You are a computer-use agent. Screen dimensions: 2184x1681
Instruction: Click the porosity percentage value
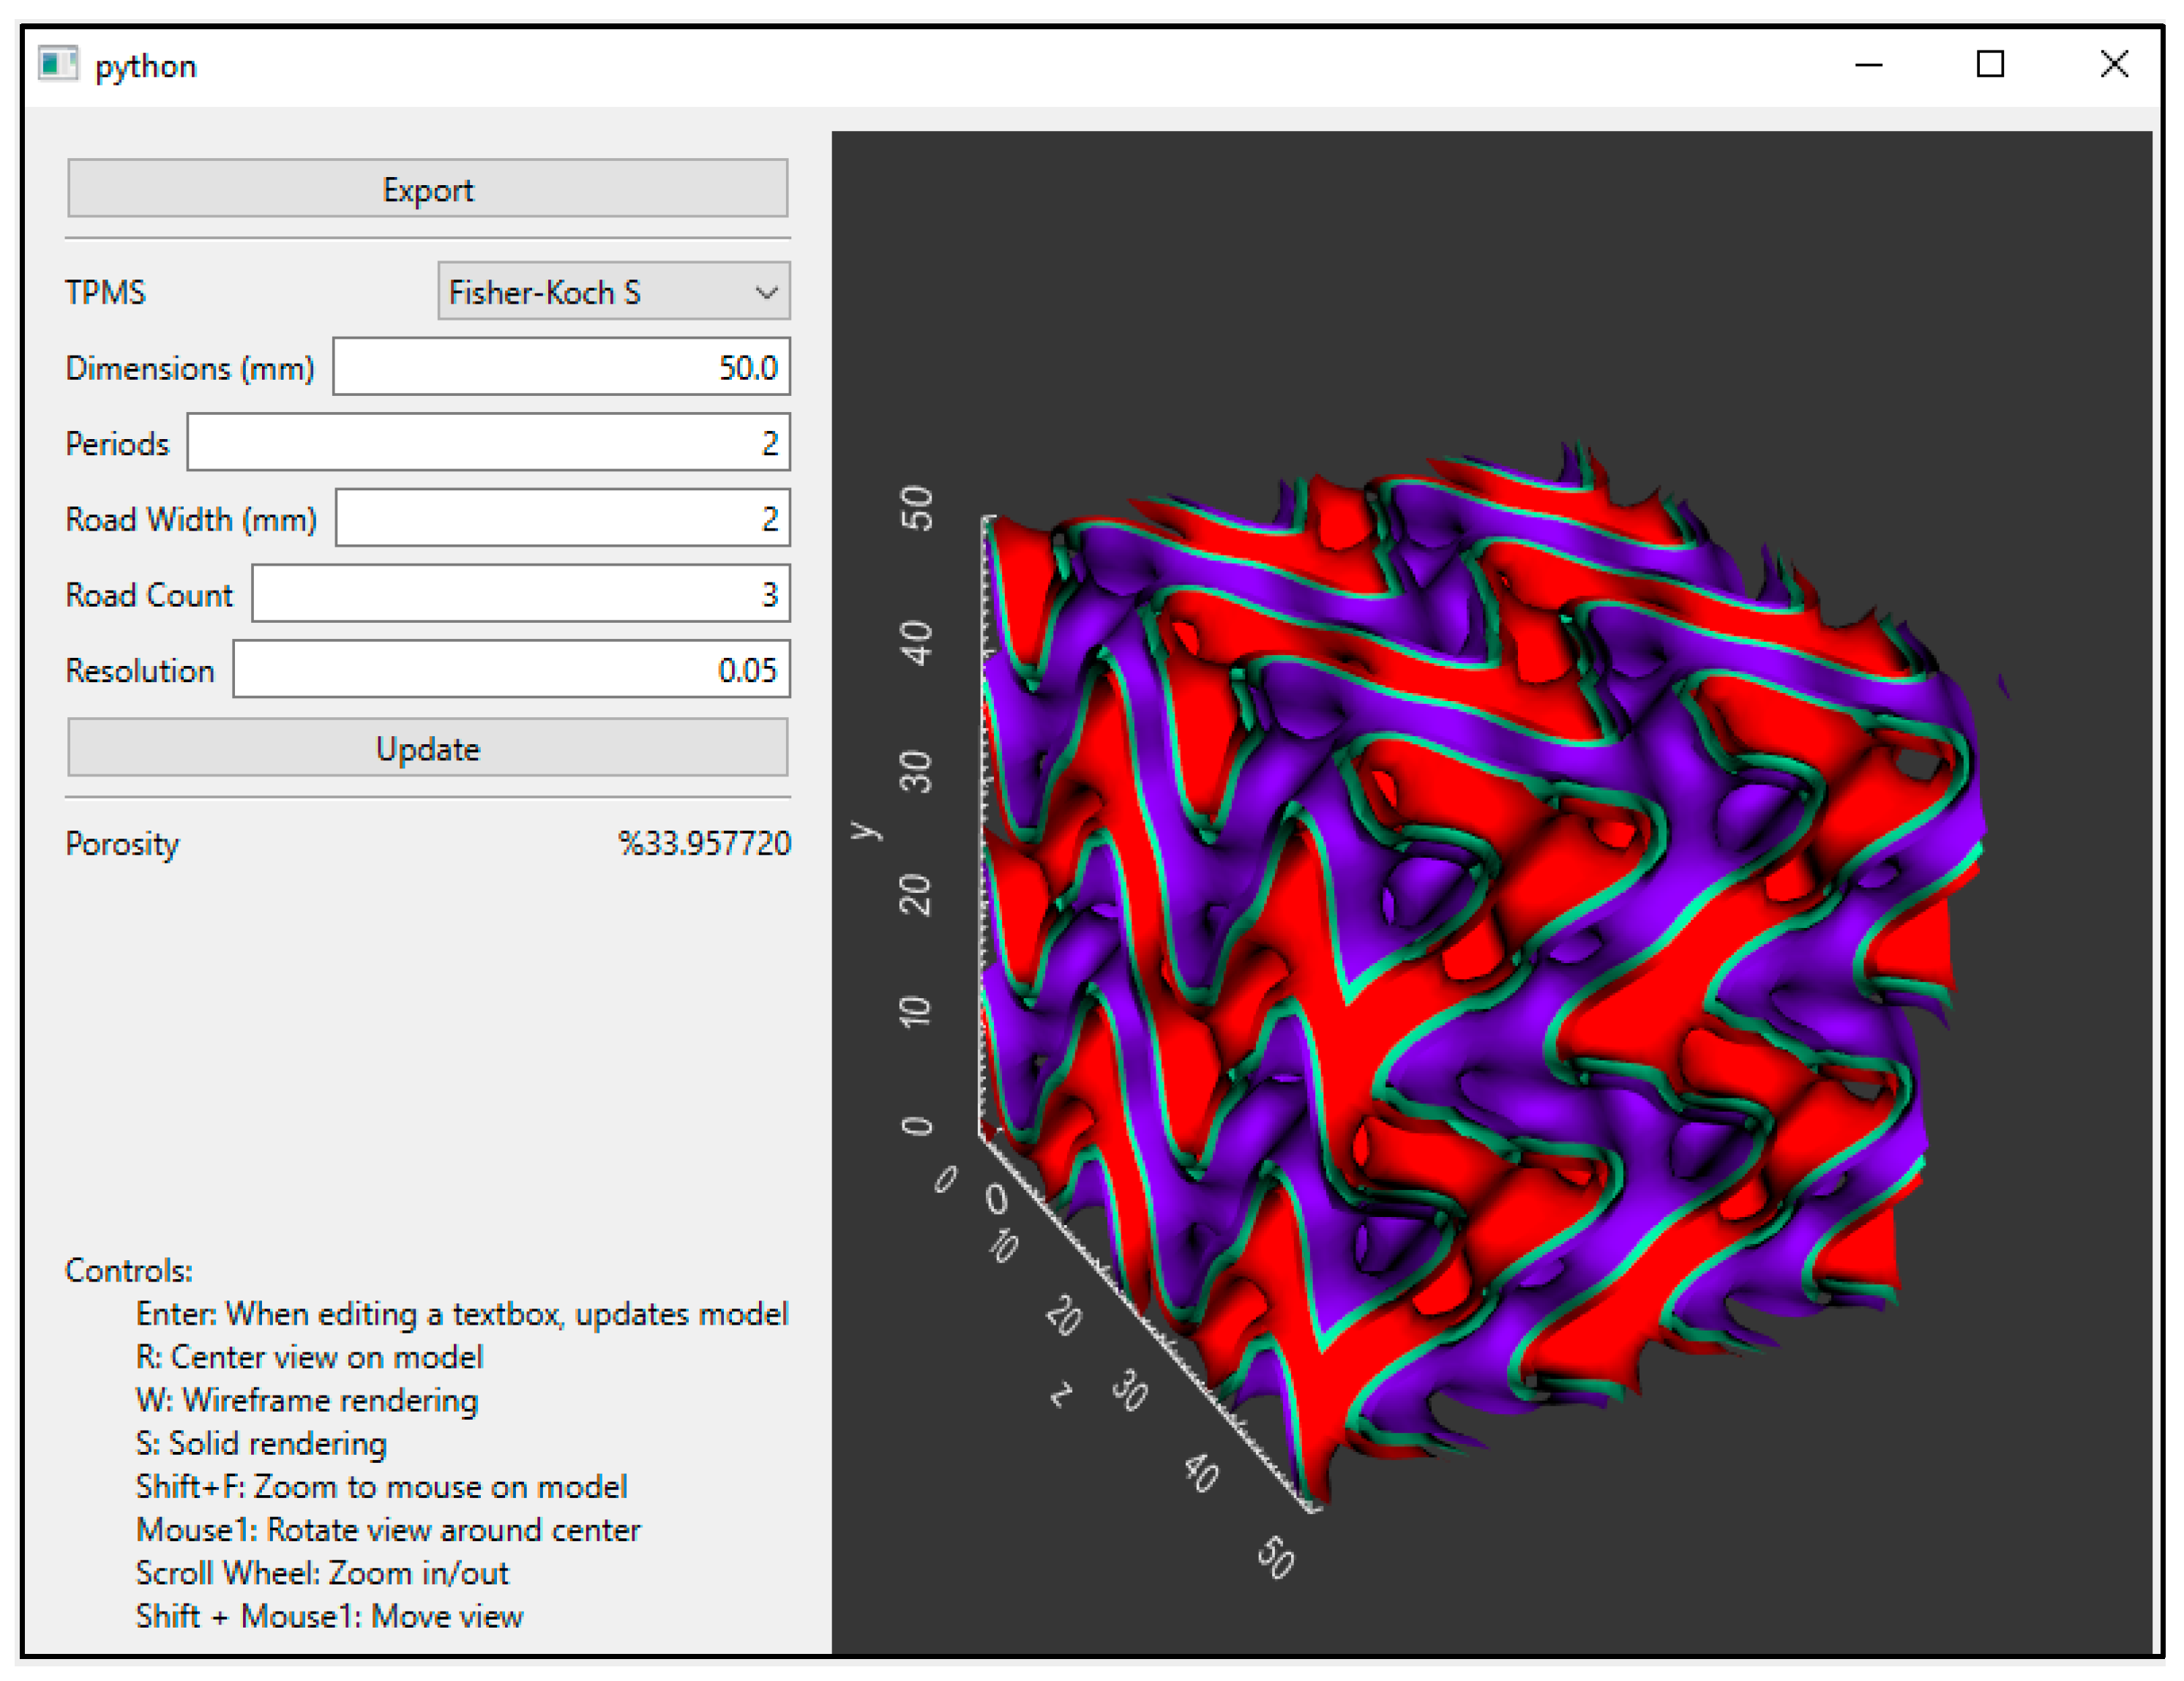(704, 843)
